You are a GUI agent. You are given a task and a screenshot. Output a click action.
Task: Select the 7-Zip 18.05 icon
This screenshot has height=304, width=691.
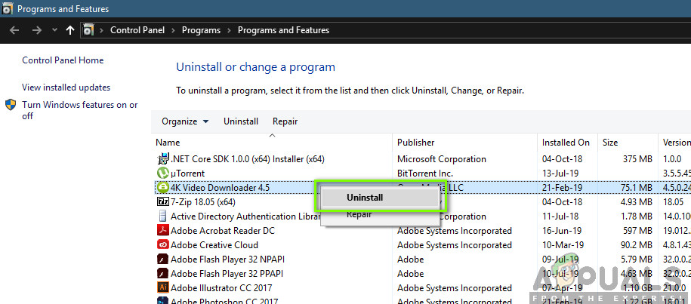162,202
